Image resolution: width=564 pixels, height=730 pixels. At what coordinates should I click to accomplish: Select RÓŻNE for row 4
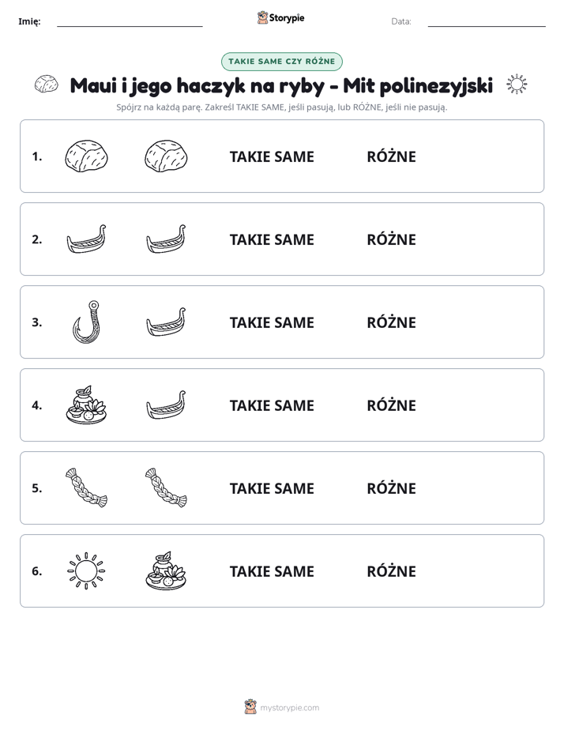[x=391, y=405]
